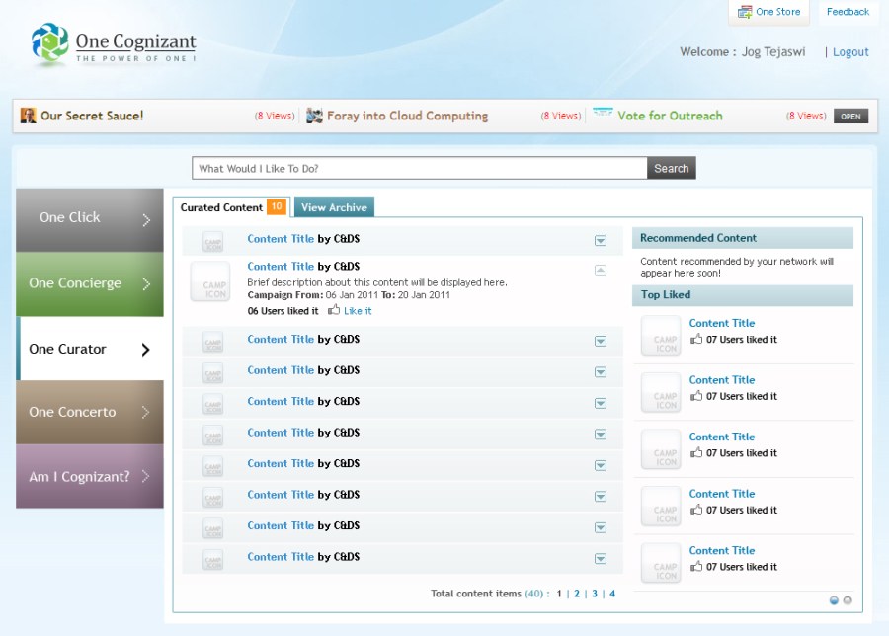The height and width of the screenshot is (636, 889).
Task: Click the Logout link
Action: 850,52
